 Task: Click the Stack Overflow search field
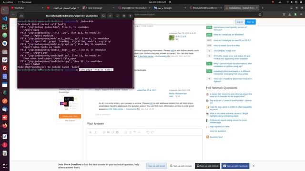(x=184, y=22)
